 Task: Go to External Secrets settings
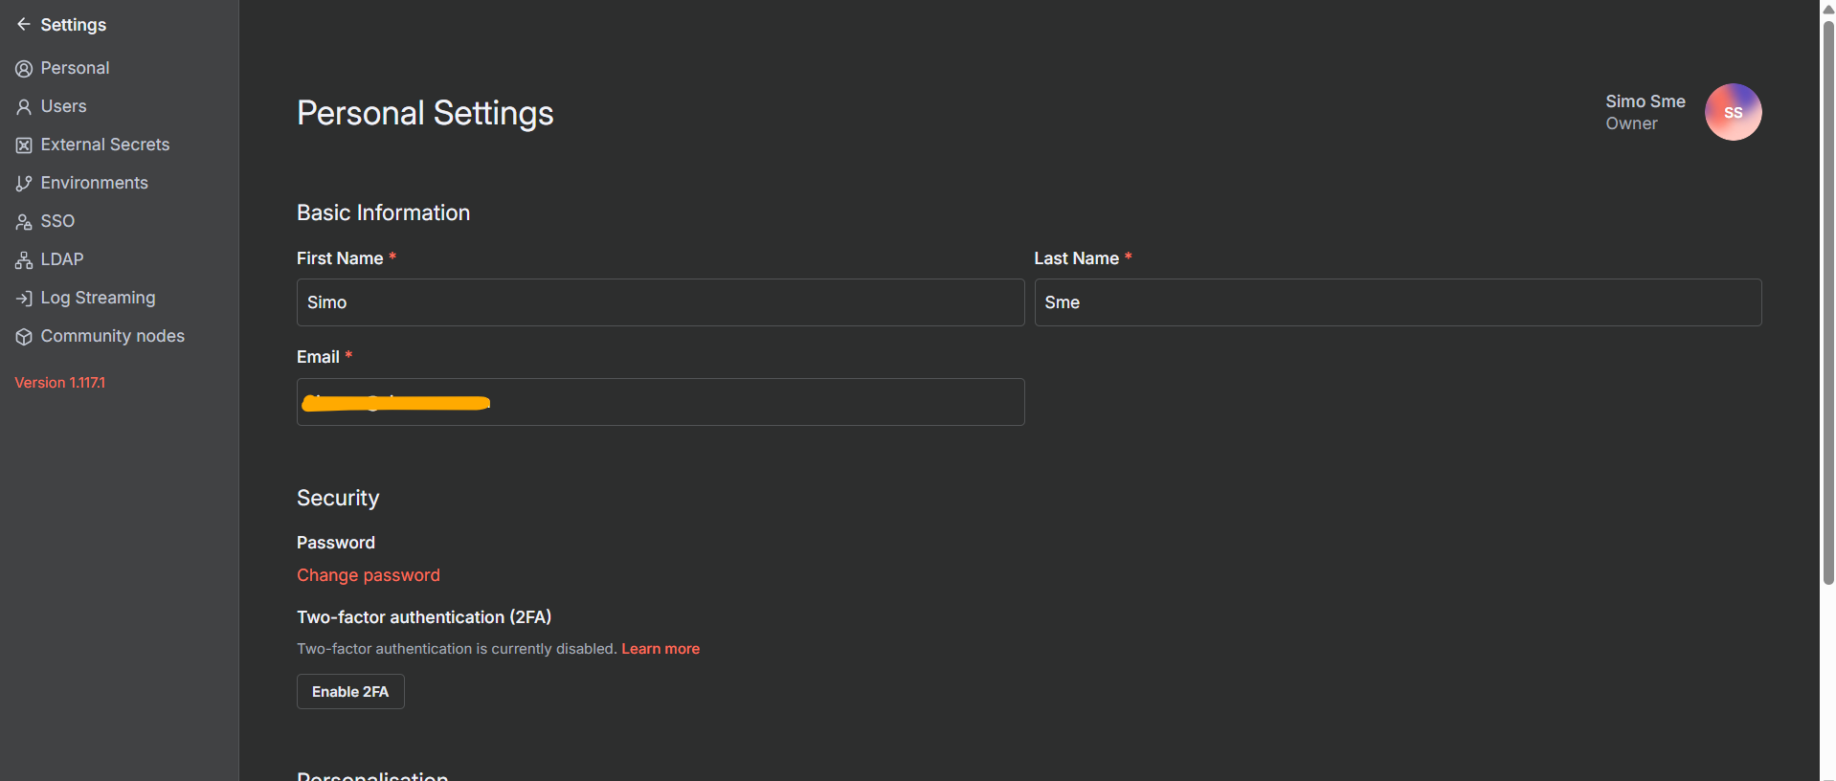pos(104,145)
